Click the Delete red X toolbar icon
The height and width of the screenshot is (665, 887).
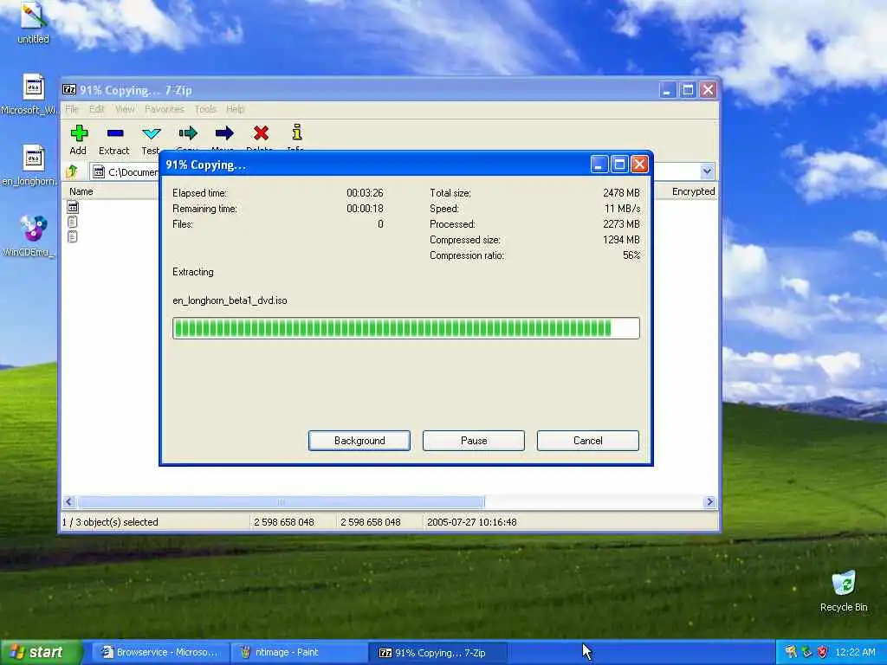pyautogui.click(x=261, y=133)
